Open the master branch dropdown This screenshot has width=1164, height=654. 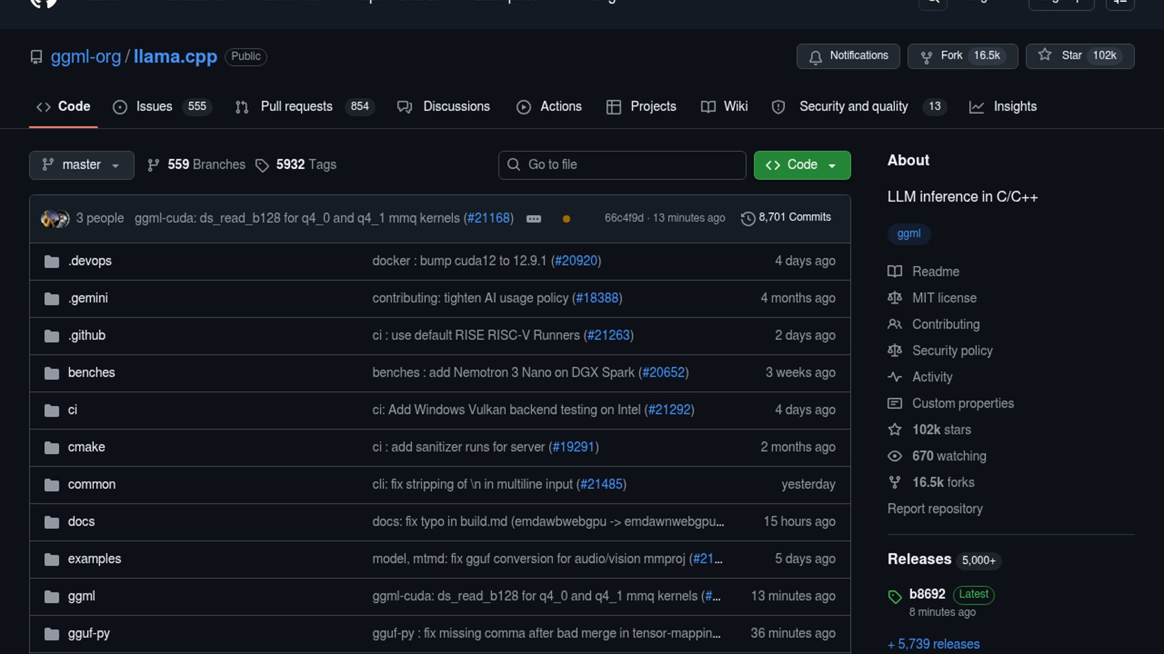point(81,165)
